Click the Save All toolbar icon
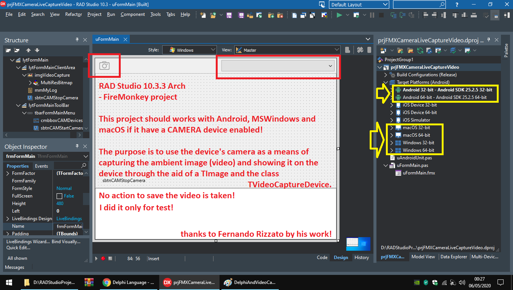513x290 pixels. tap(242, 15)
